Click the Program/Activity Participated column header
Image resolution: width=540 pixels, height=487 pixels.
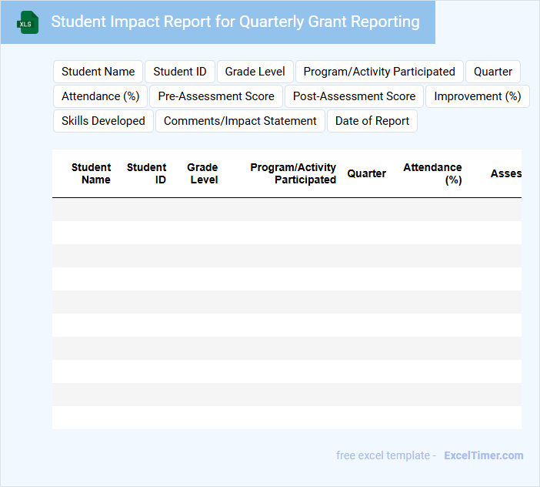point(293,173)
